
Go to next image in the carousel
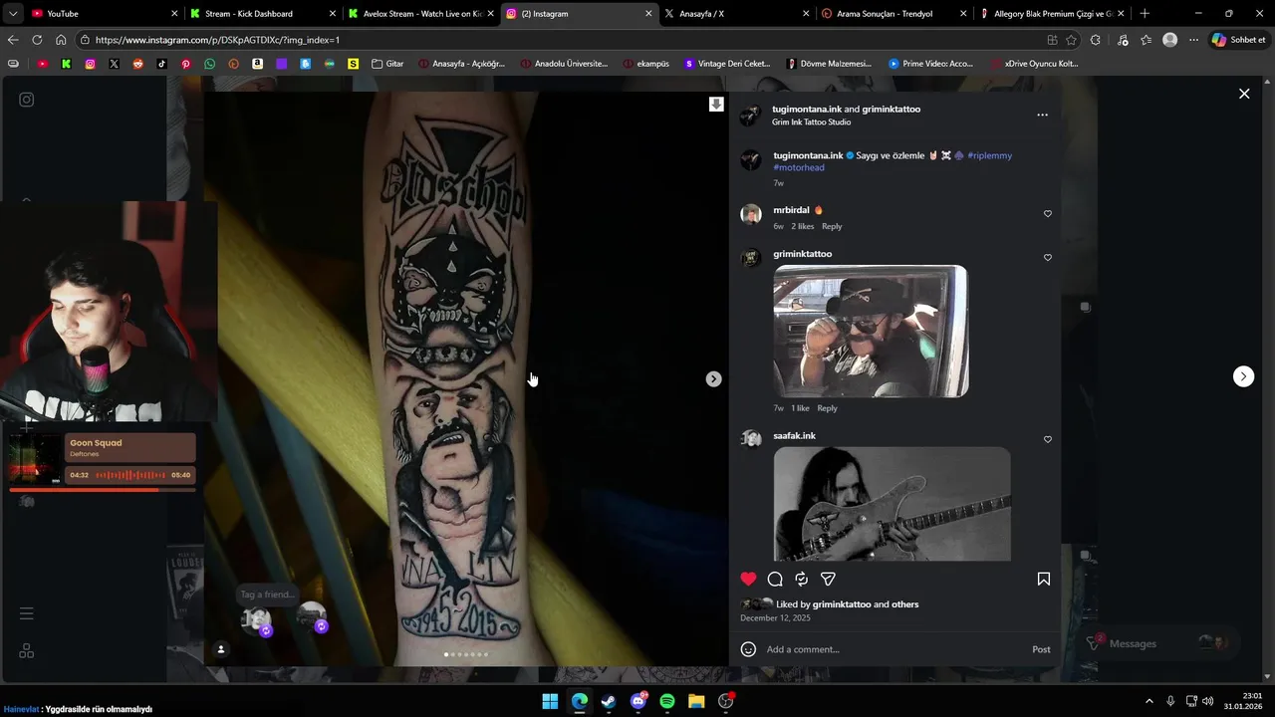[x=713, y=378]
